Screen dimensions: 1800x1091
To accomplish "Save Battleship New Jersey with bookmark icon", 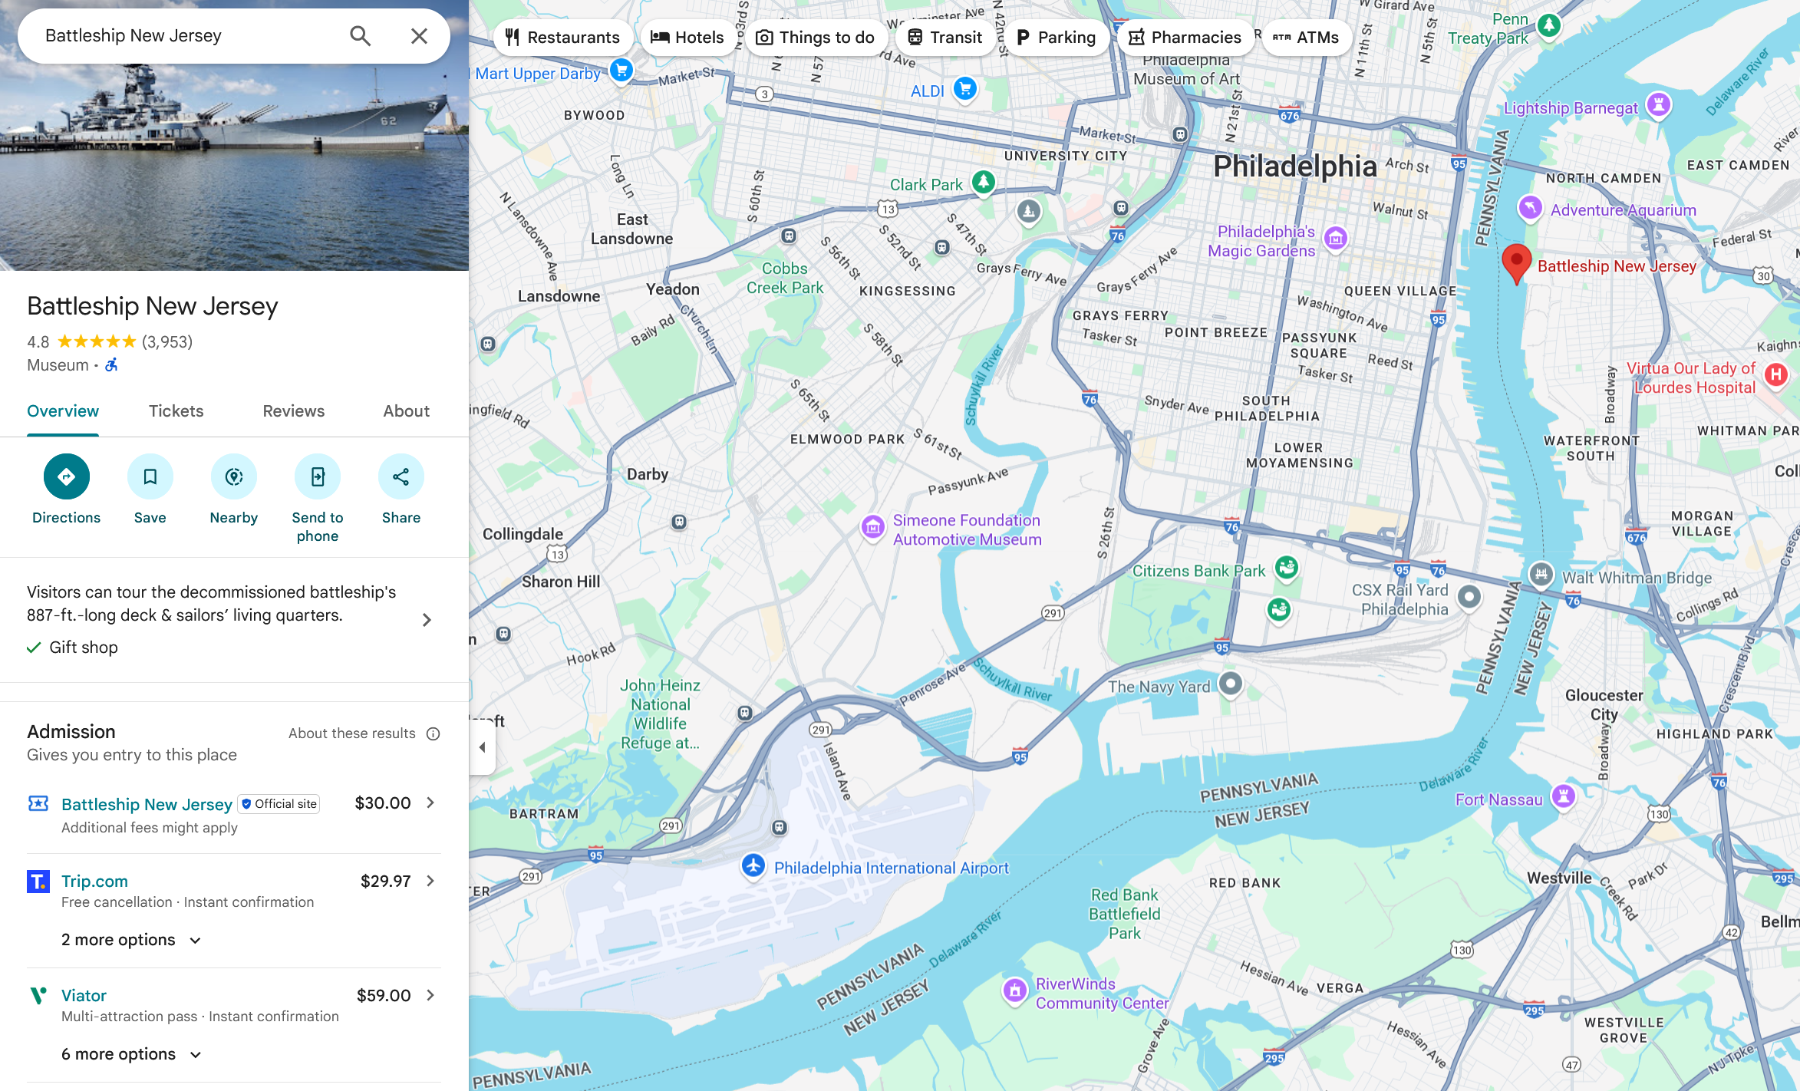I will tap(150, 476).
